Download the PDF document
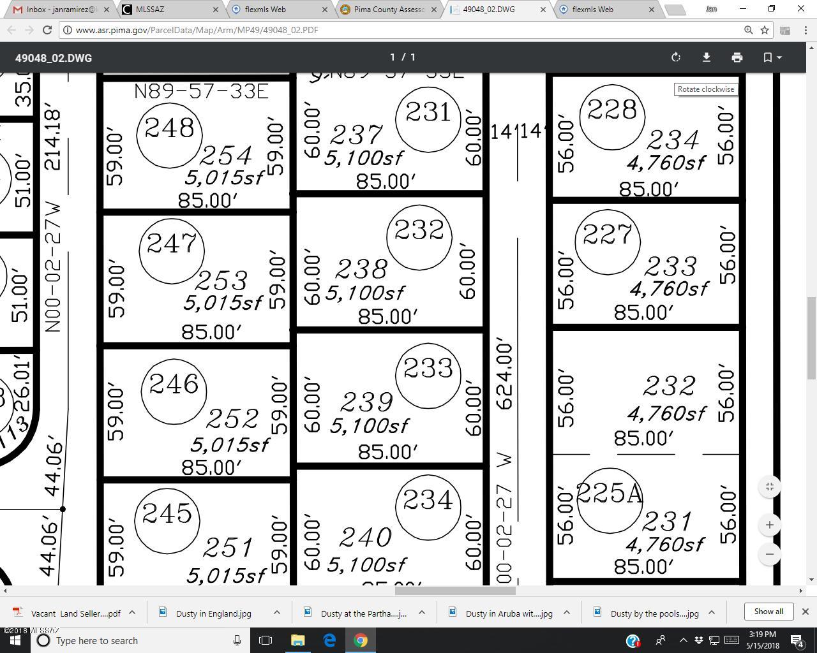 [707, 57]
